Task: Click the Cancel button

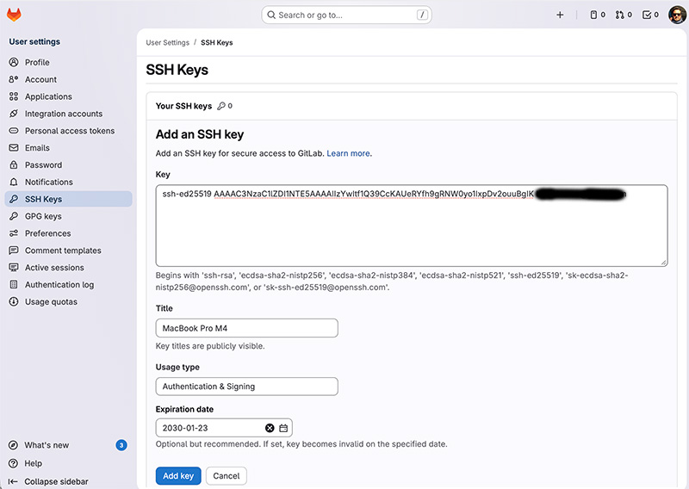Action: tap(227, 476)
